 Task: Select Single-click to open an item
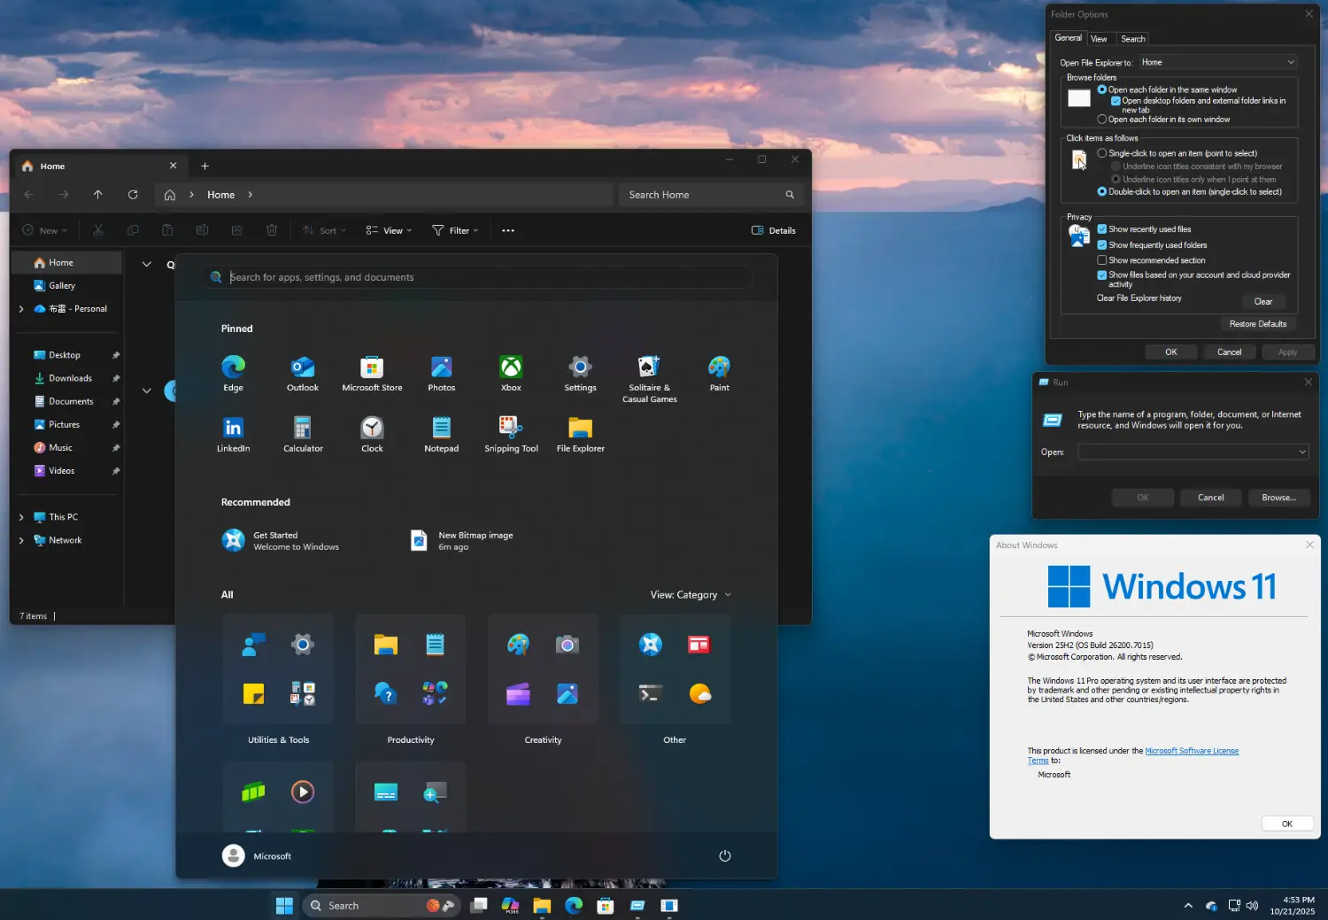(1102, 153)
